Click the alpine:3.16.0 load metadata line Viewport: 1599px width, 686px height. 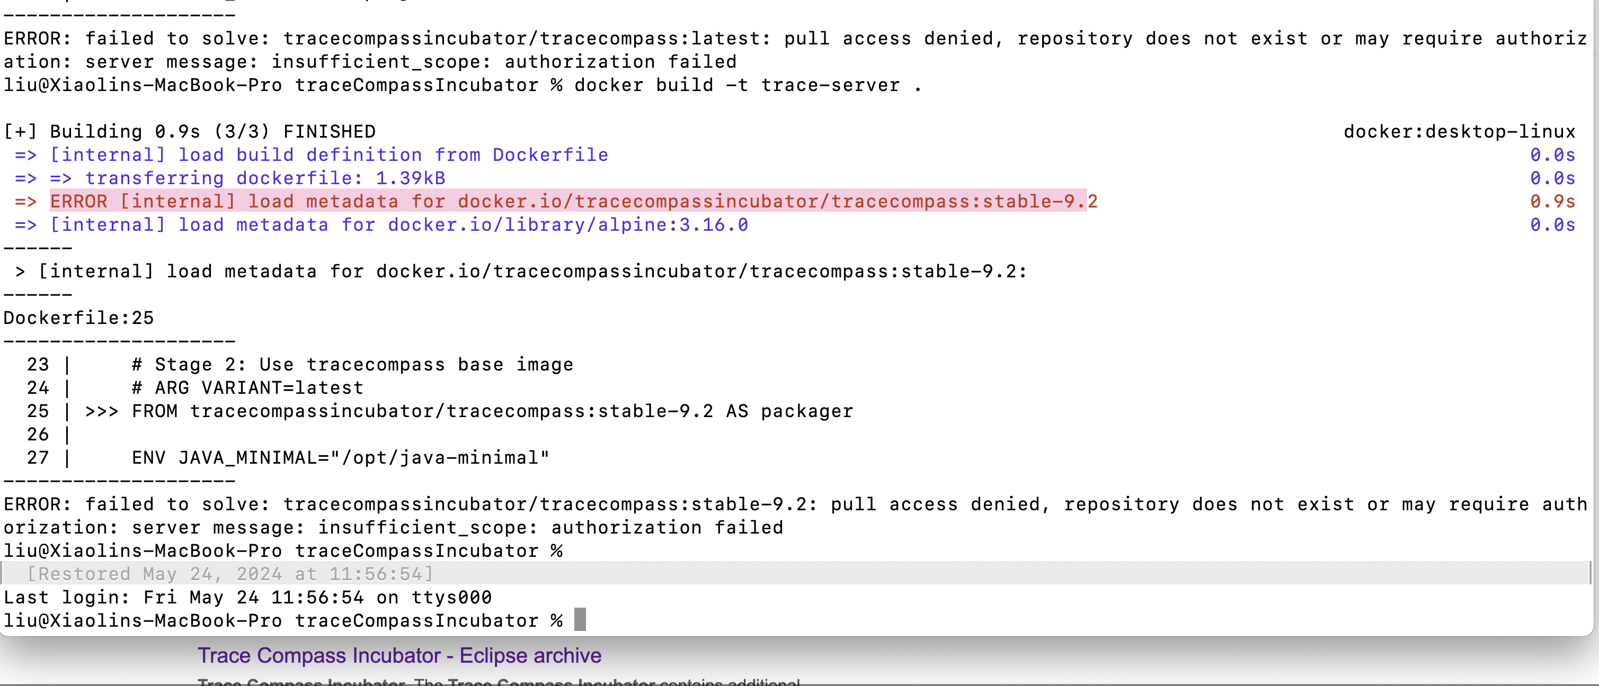(398, 224)
